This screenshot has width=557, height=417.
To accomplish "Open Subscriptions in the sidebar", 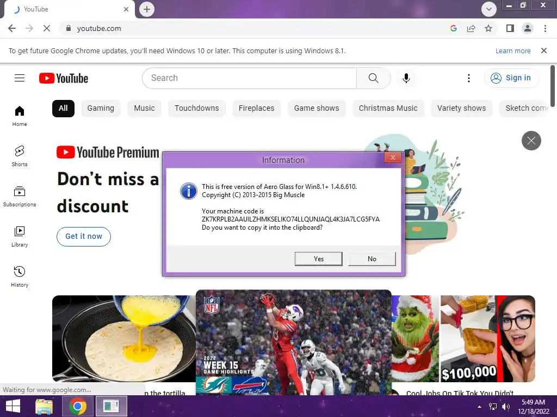I will (x=20, y=196).
